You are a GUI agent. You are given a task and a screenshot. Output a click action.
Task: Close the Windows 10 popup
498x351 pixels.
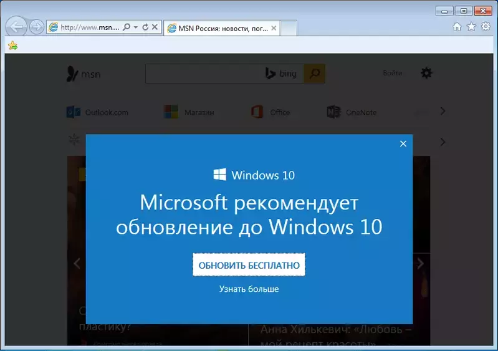(403, 143)
